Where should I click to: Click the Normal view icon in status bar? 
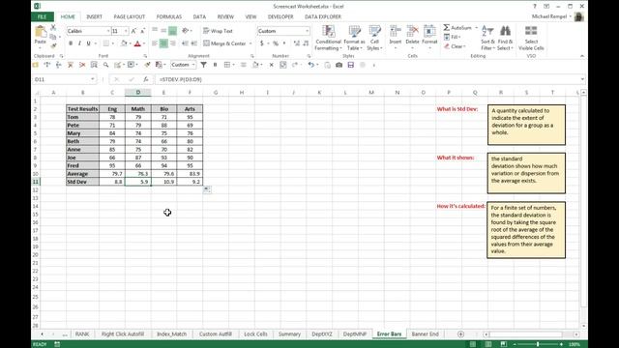(473, 344)
